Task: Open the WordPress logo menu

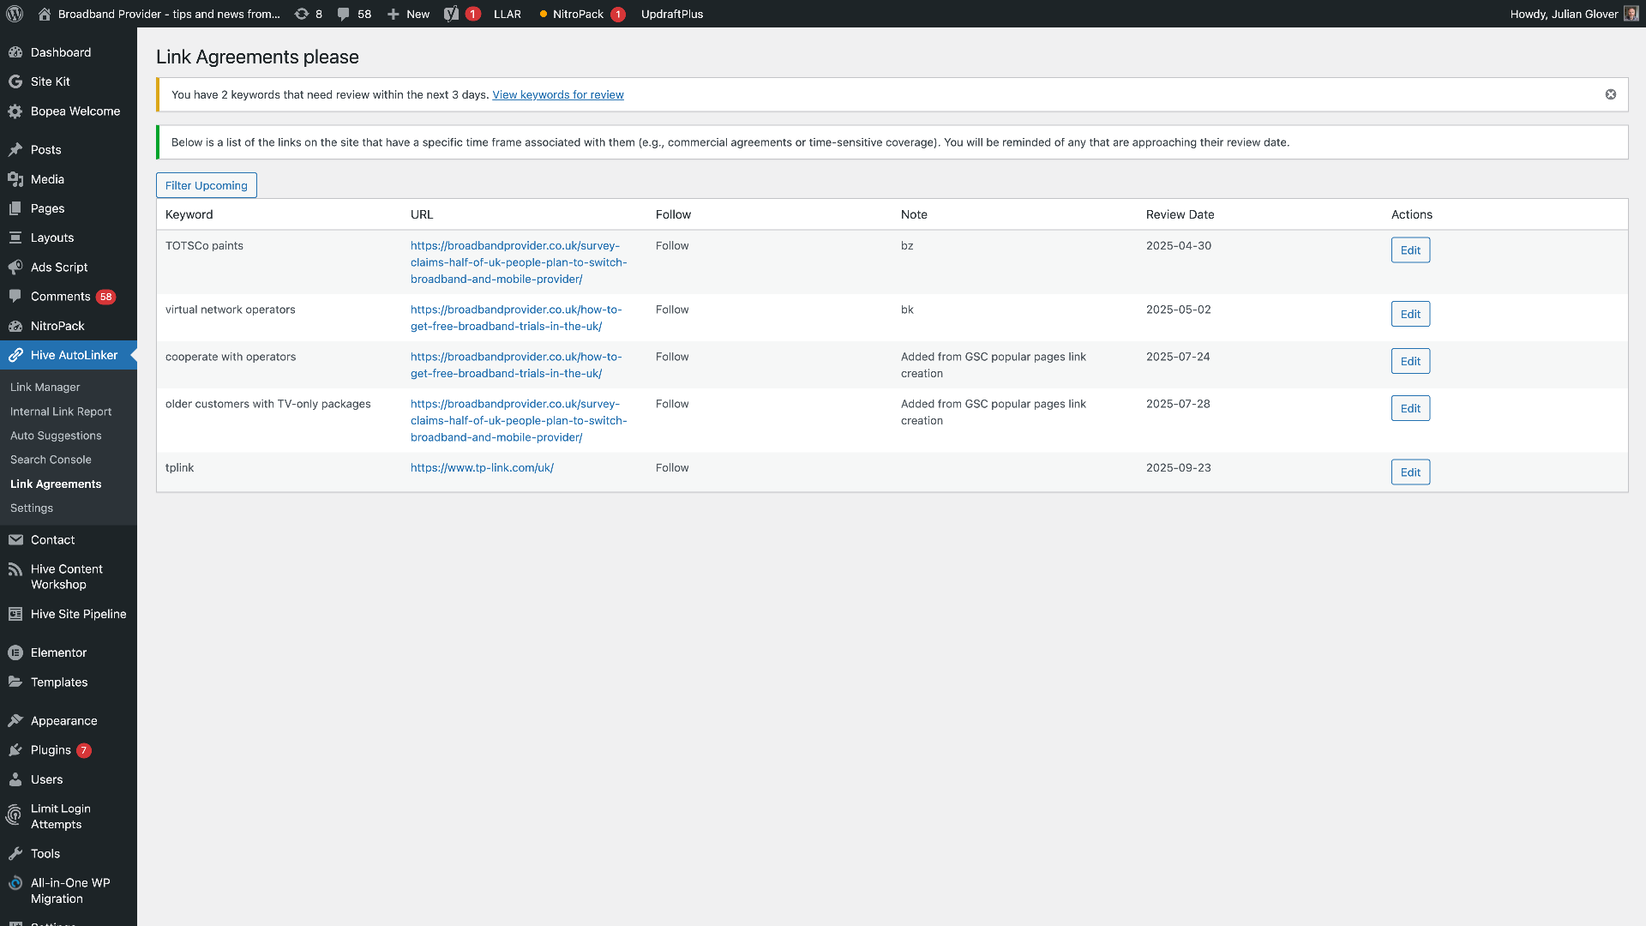Action: pyautogui.click(x=14, y=14)
